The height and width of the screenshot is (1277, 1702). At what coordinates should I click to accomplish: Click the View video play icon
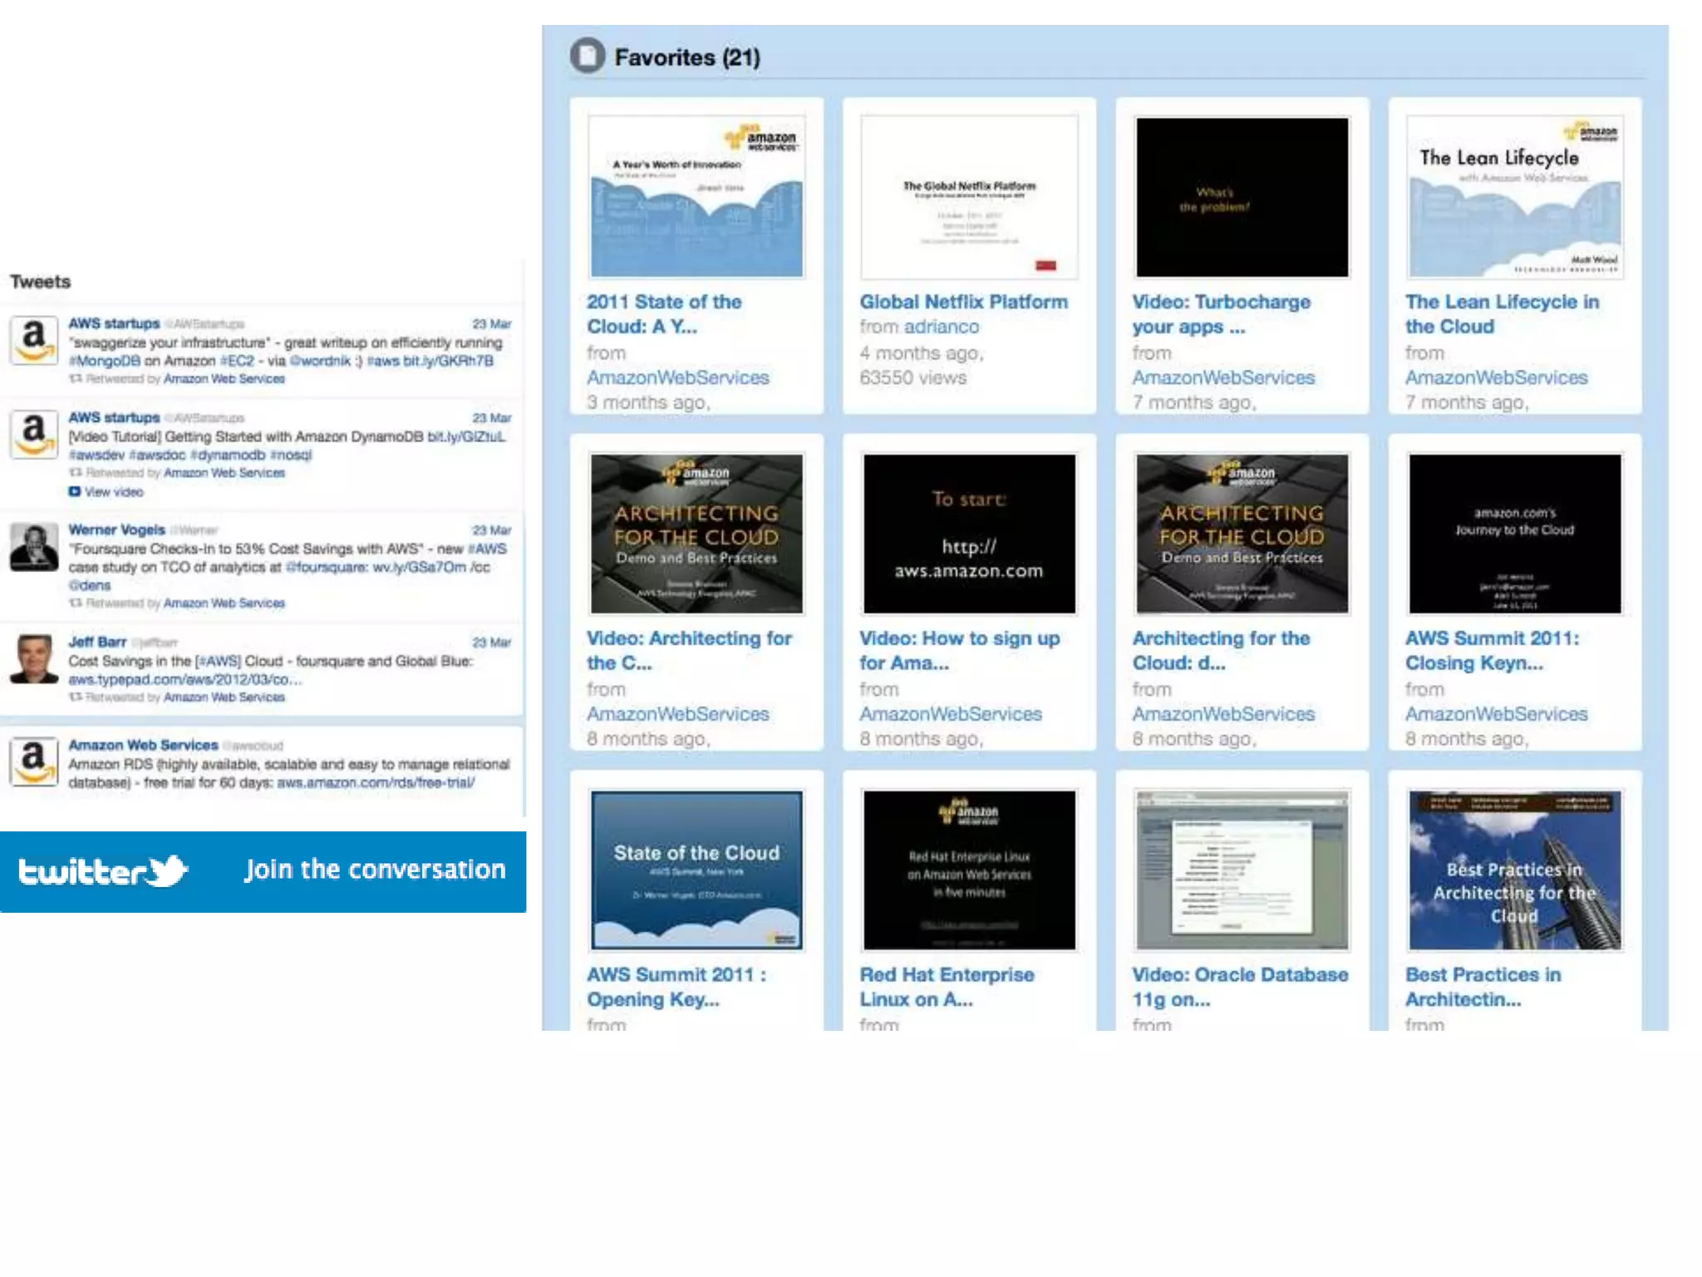point(75,491)
